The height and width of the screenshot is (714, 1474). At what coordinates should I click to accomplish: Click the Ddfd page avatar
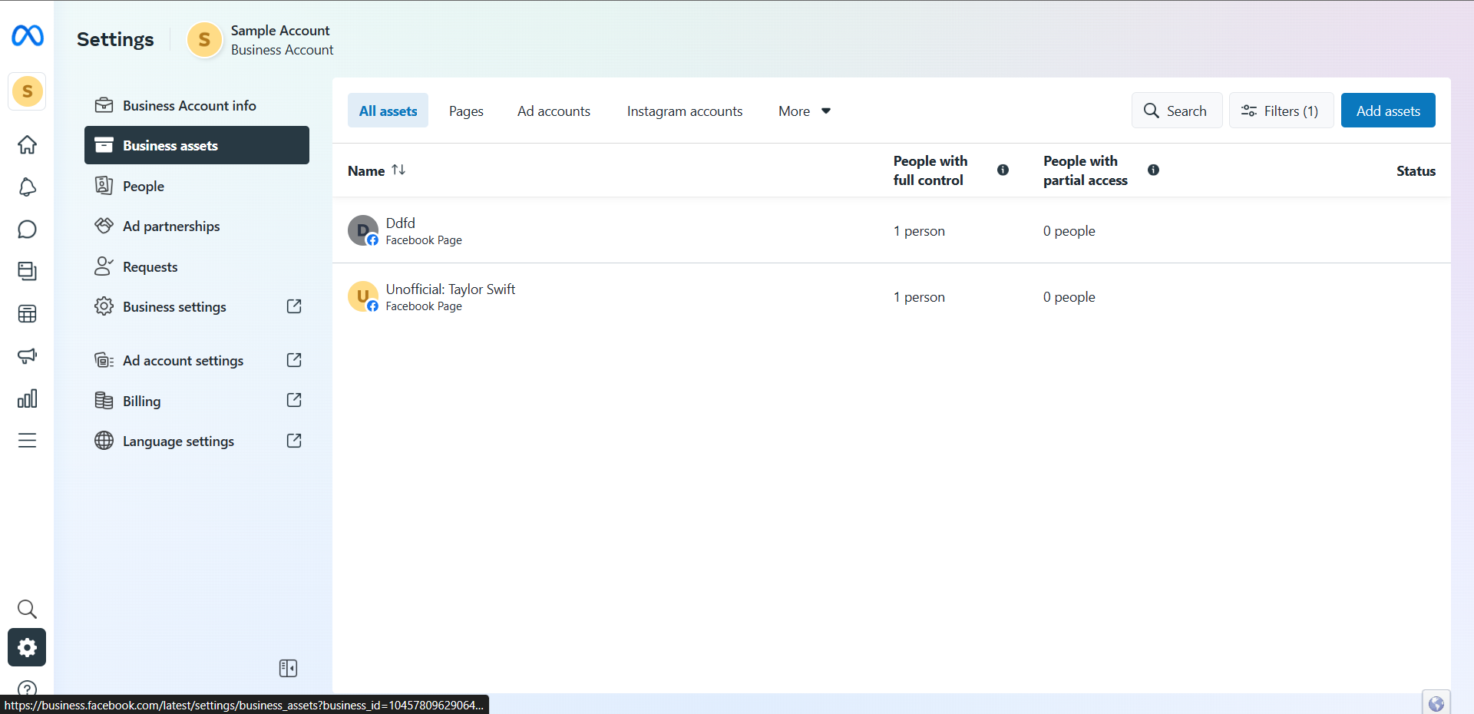(x=363, y=230)
